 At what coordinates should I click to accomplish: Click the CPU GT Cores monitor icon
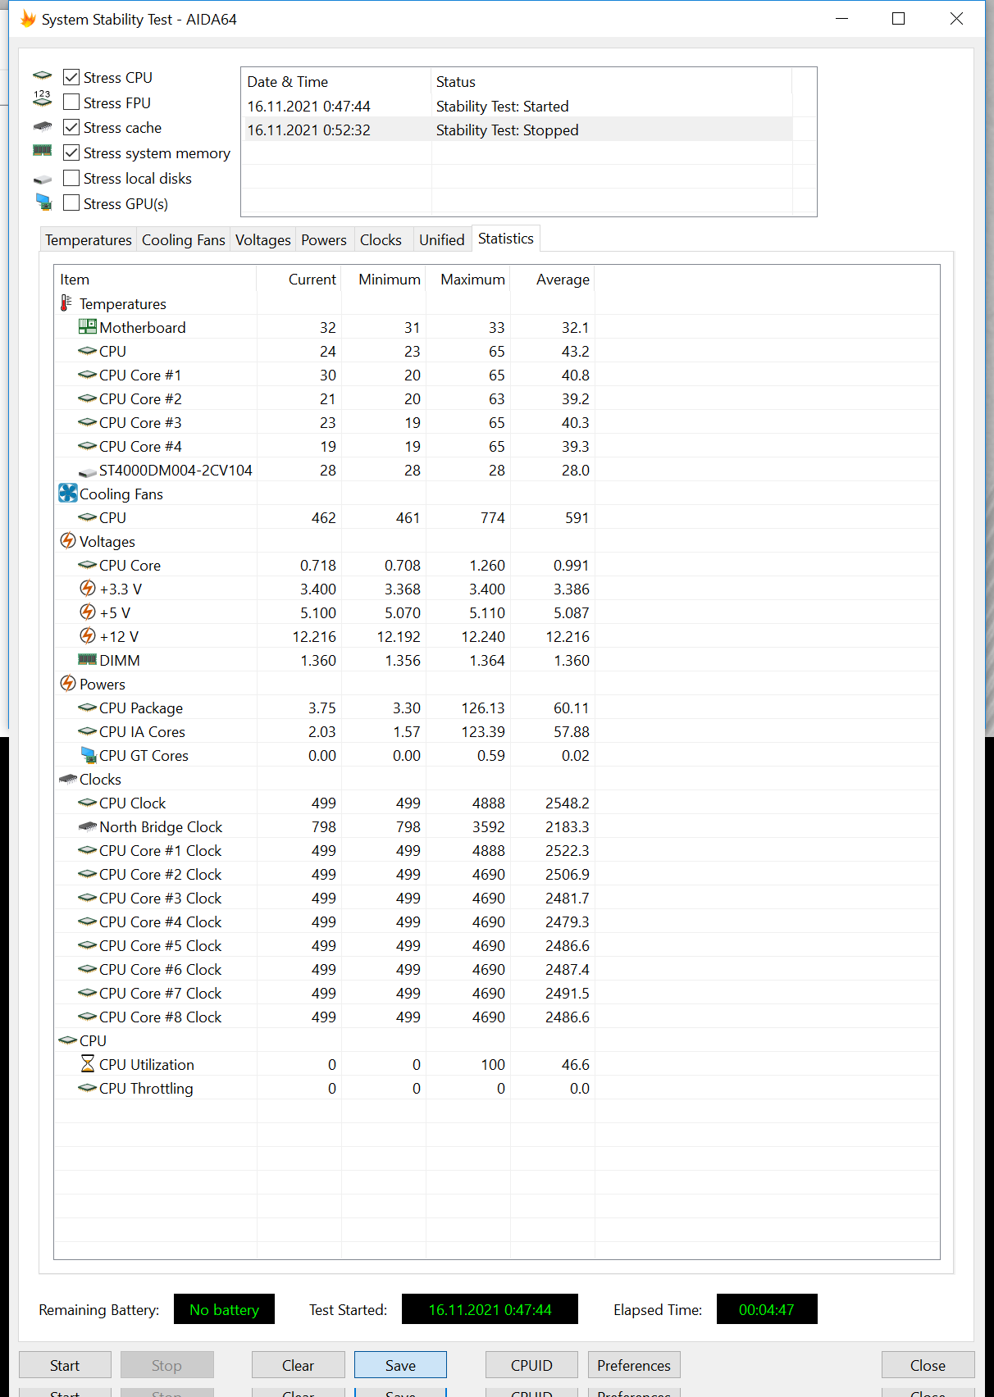89,754
